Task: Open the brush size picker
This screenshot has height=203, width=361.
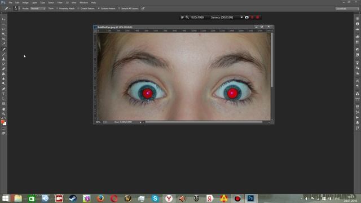Action: click(16, 8)
